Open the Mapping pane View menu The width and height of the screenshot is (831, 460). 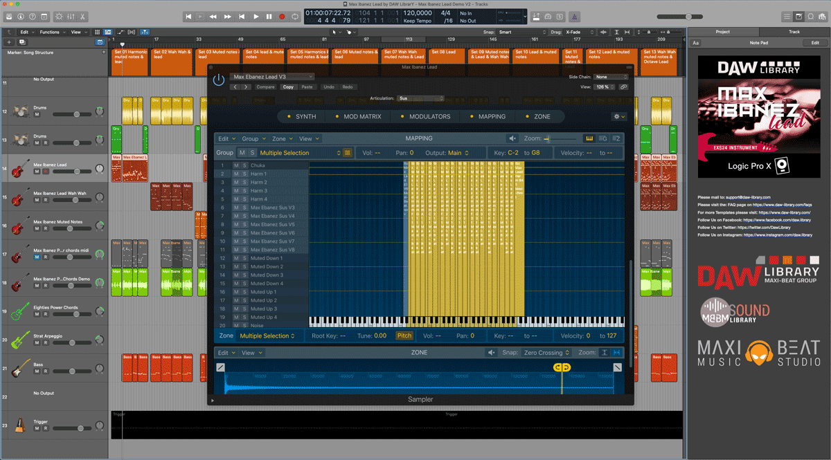tap(307, 139)
